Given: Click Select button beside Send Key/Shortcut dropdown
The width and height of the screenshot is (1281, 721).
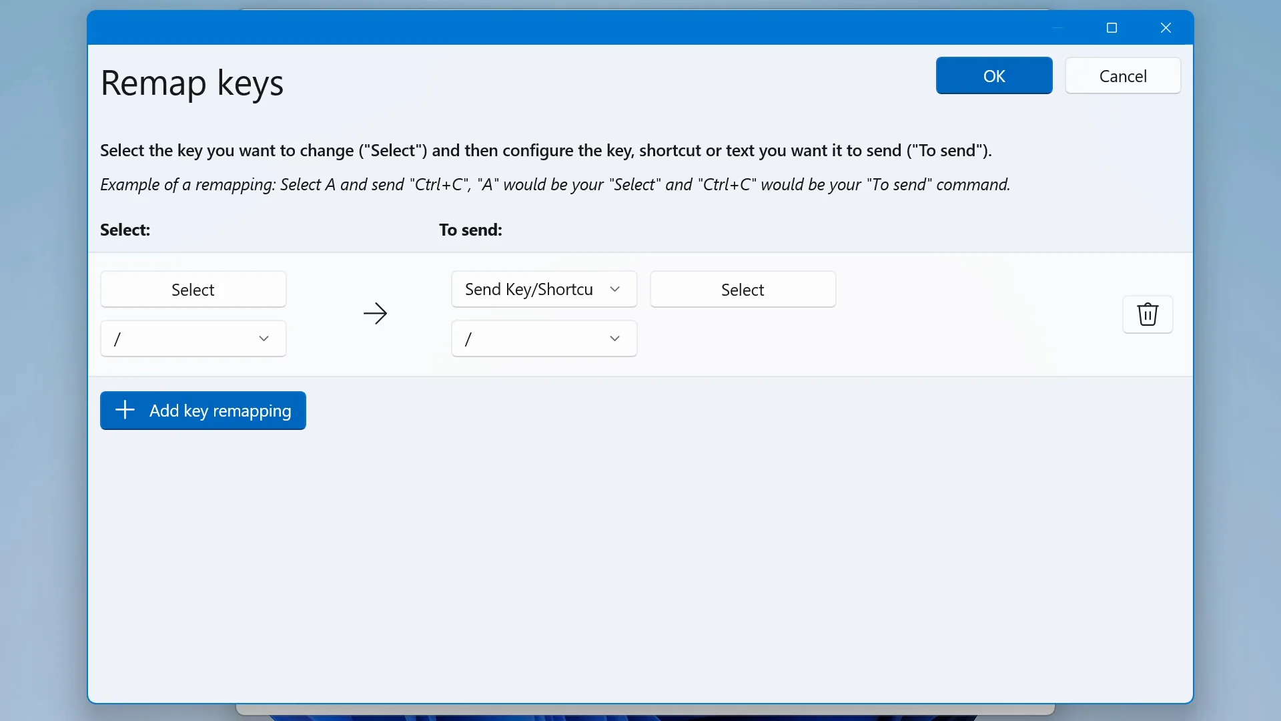Looking at the screenshot, I should [743, 289].
